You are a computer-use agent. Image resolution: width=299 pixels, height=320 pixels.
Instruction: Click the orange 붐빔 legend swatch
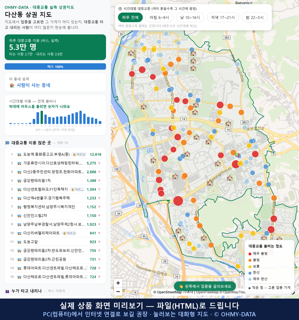point(250,260)
